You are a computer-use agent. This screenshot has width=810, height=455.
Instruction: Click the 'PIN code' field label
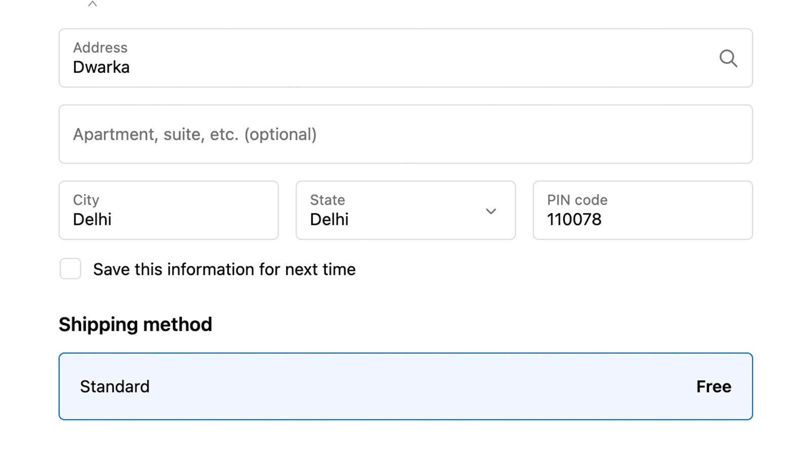coord(577,200)
